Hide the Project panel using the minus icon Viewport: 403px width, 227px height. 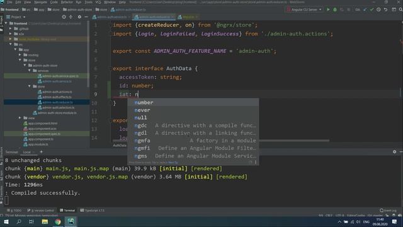coord(86,17)
